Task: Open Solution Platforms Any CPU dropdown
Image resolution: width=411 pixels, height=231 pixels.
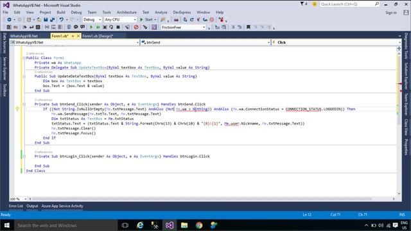Action: [120, 20]
